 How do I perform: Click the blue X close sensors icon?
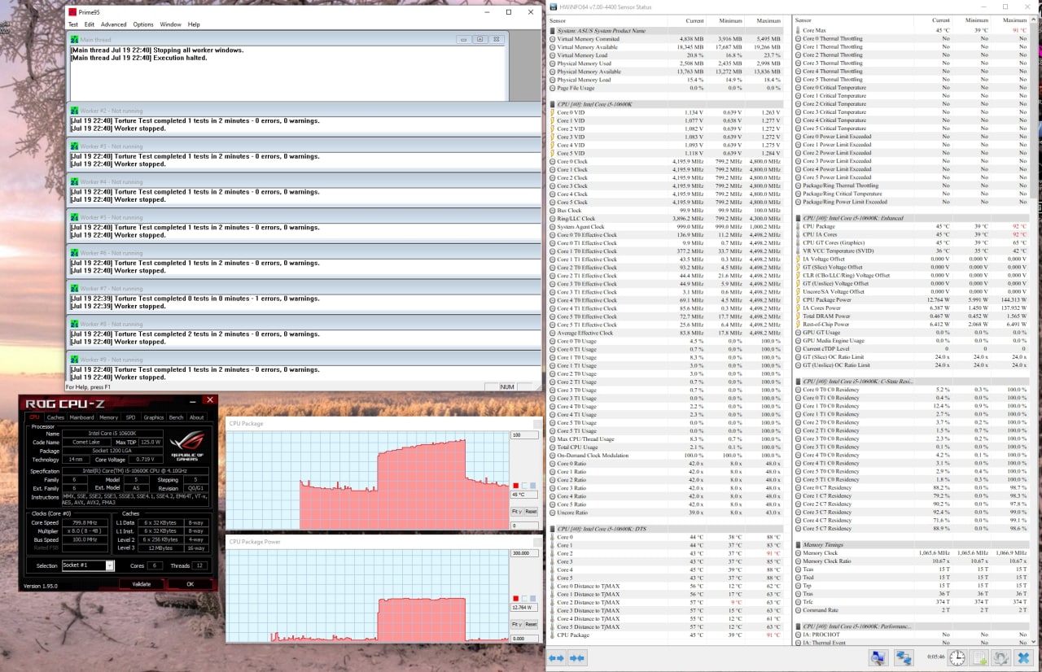[1023, 657]
